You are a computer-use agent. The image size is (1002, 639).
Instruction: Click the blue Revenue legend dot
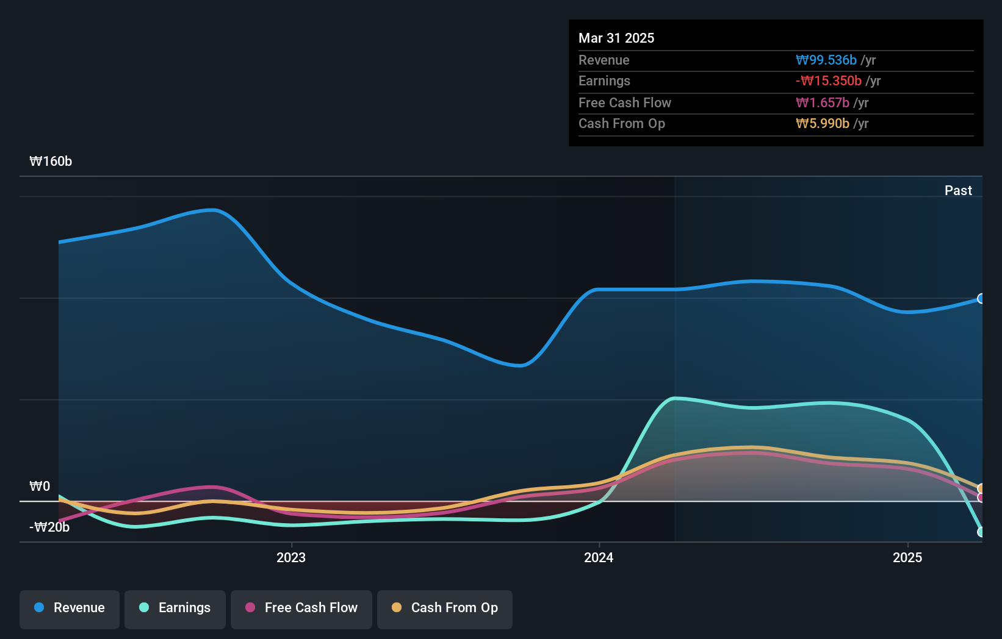[39, 607]
